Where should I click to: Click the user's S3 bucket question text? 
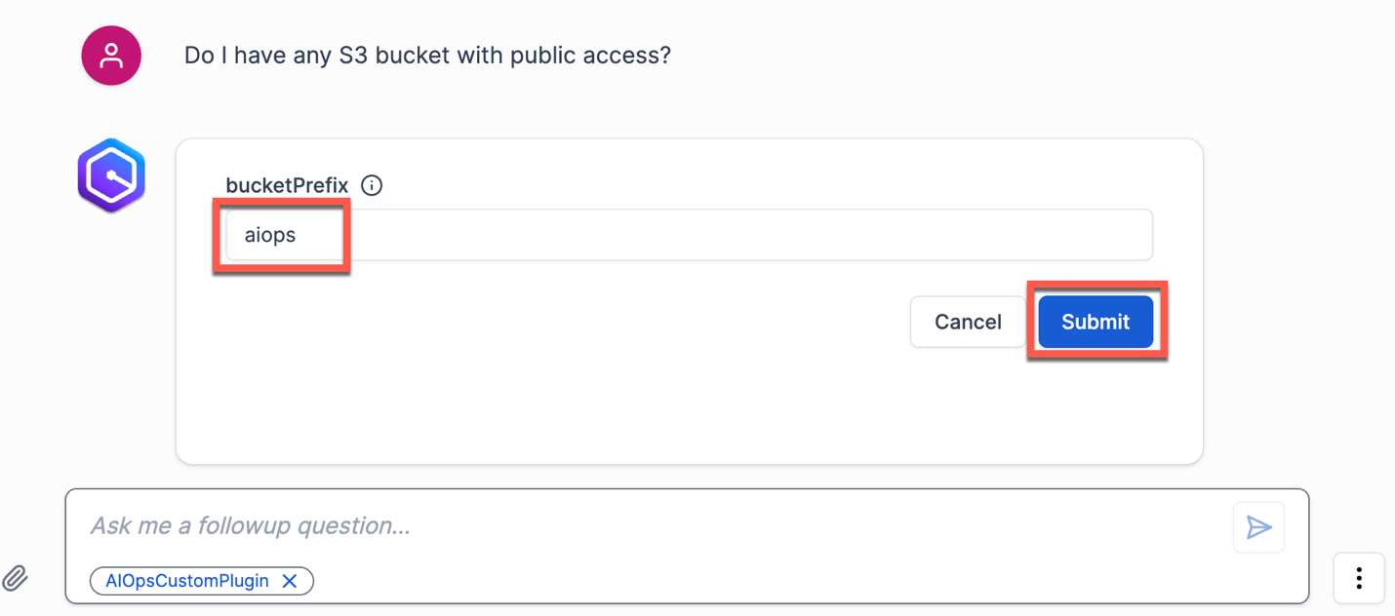click(426, 55)
